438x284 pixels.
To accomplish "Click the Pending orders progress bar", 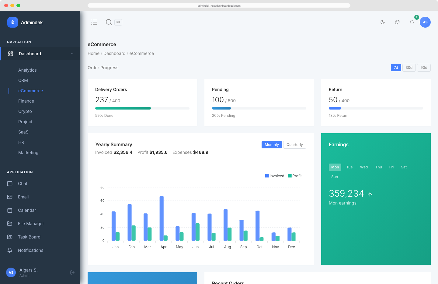I will point(259,108).
